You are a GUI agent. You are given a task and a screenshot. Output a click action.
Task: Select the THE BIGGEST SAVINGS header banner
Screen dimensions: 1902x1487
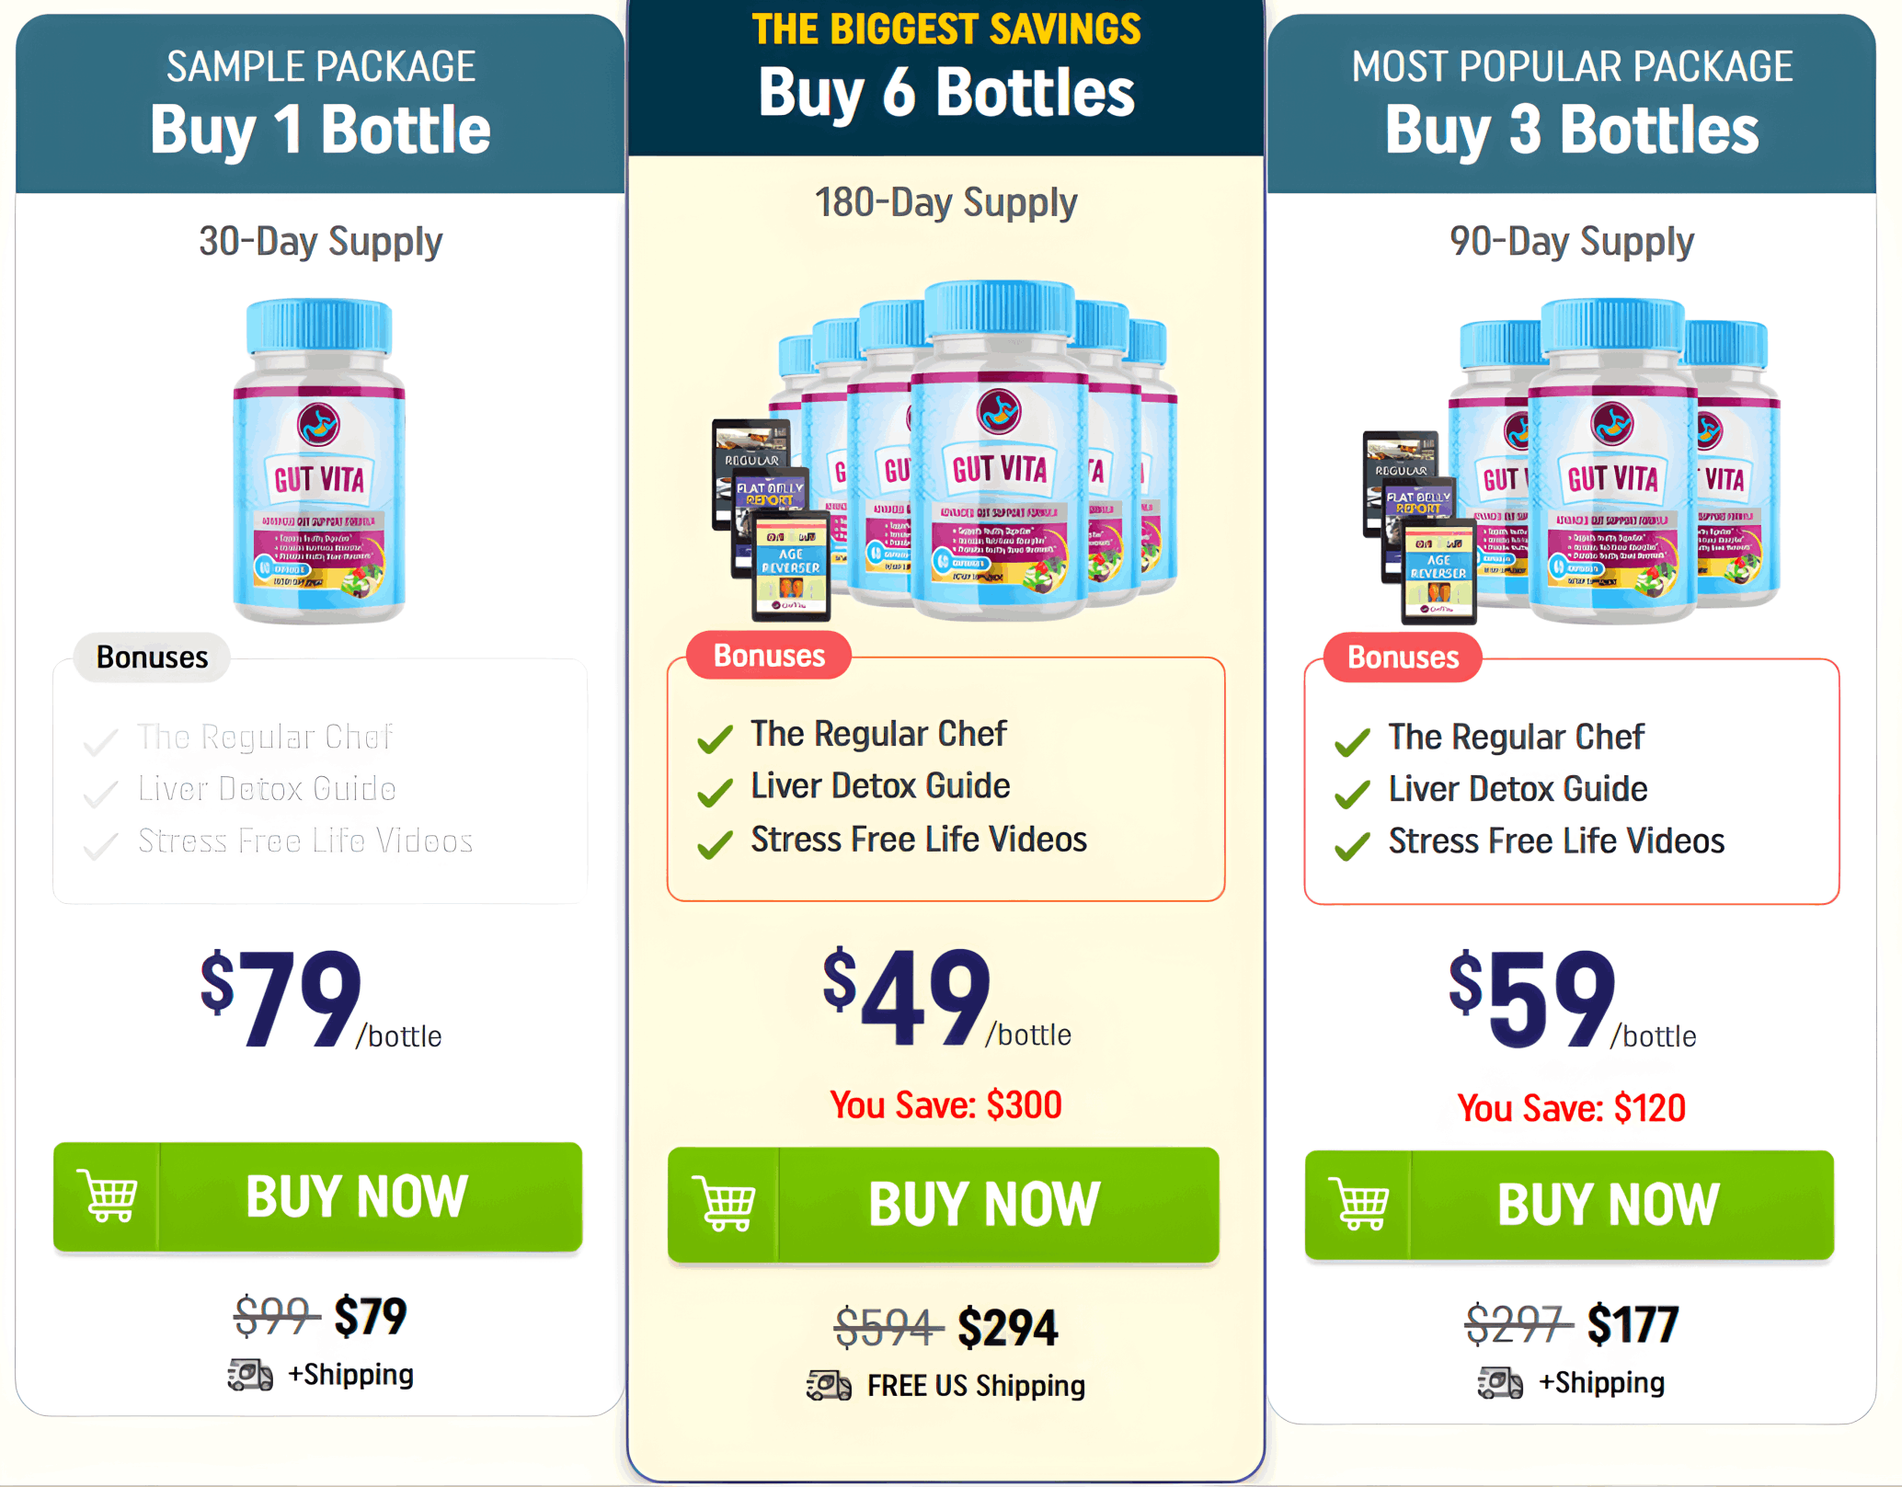[x=946, y=29]
